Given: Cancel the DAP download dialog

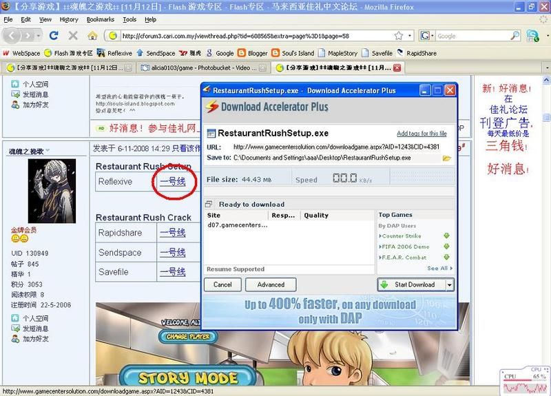Looking at the screenshot, I should [222, 284].
